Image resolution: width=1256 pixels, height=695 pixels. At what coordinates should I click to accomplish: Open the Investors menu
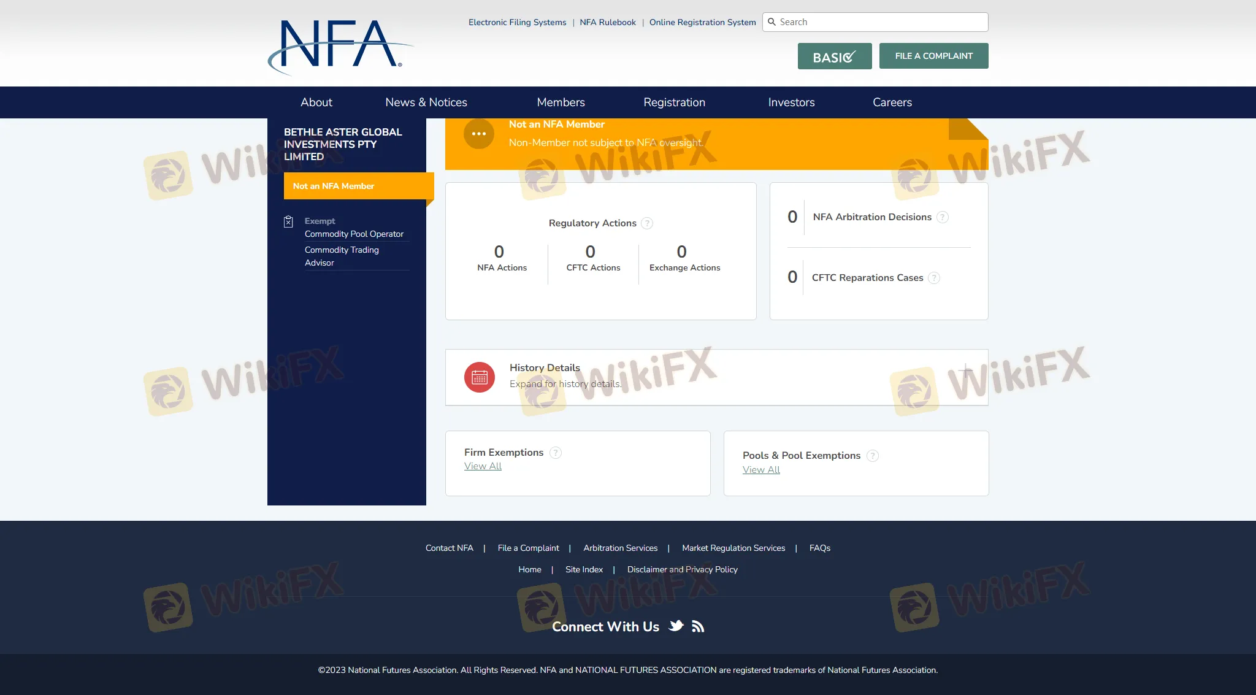pyautogui.click(x=792, y=102)
